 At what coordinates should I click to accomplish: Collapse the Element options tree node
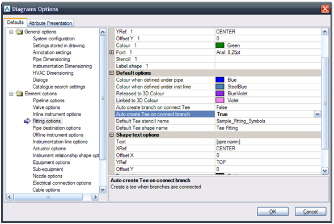[x=11, y=94]
